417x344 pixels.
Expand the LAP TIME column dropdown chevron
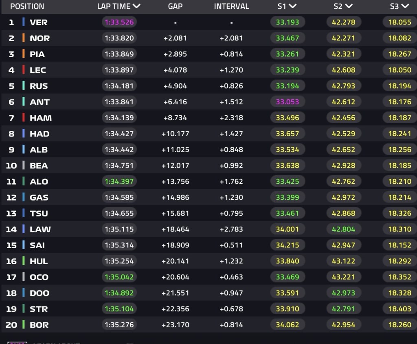click(136, 6)
